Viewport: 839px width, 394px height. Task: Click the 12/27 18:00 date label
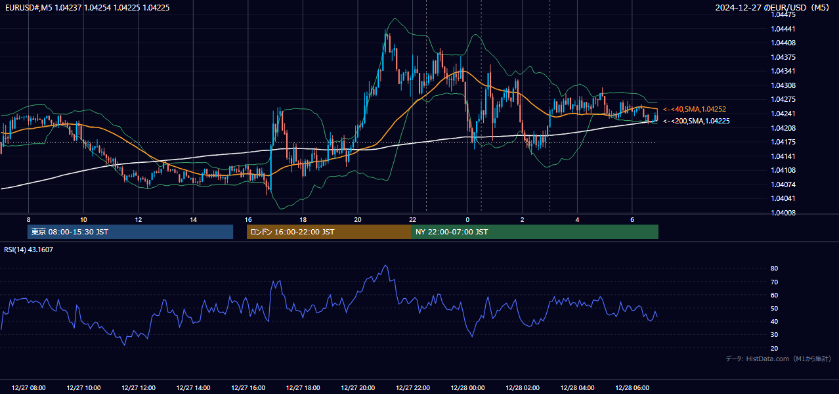pyautogui.click(x=303, y=388)
